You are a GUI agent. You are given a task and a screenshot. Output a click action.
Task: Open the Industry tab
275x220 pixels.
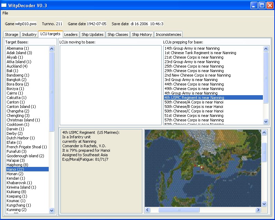(x=29, y=34)
